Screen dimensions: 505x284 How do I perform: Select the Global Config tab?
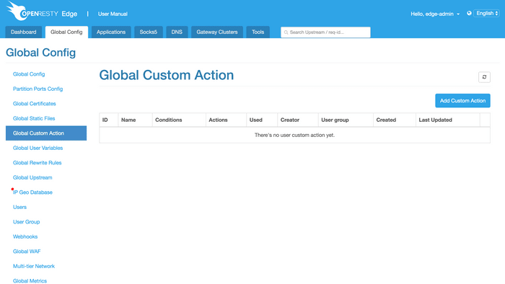pos(66,32)
